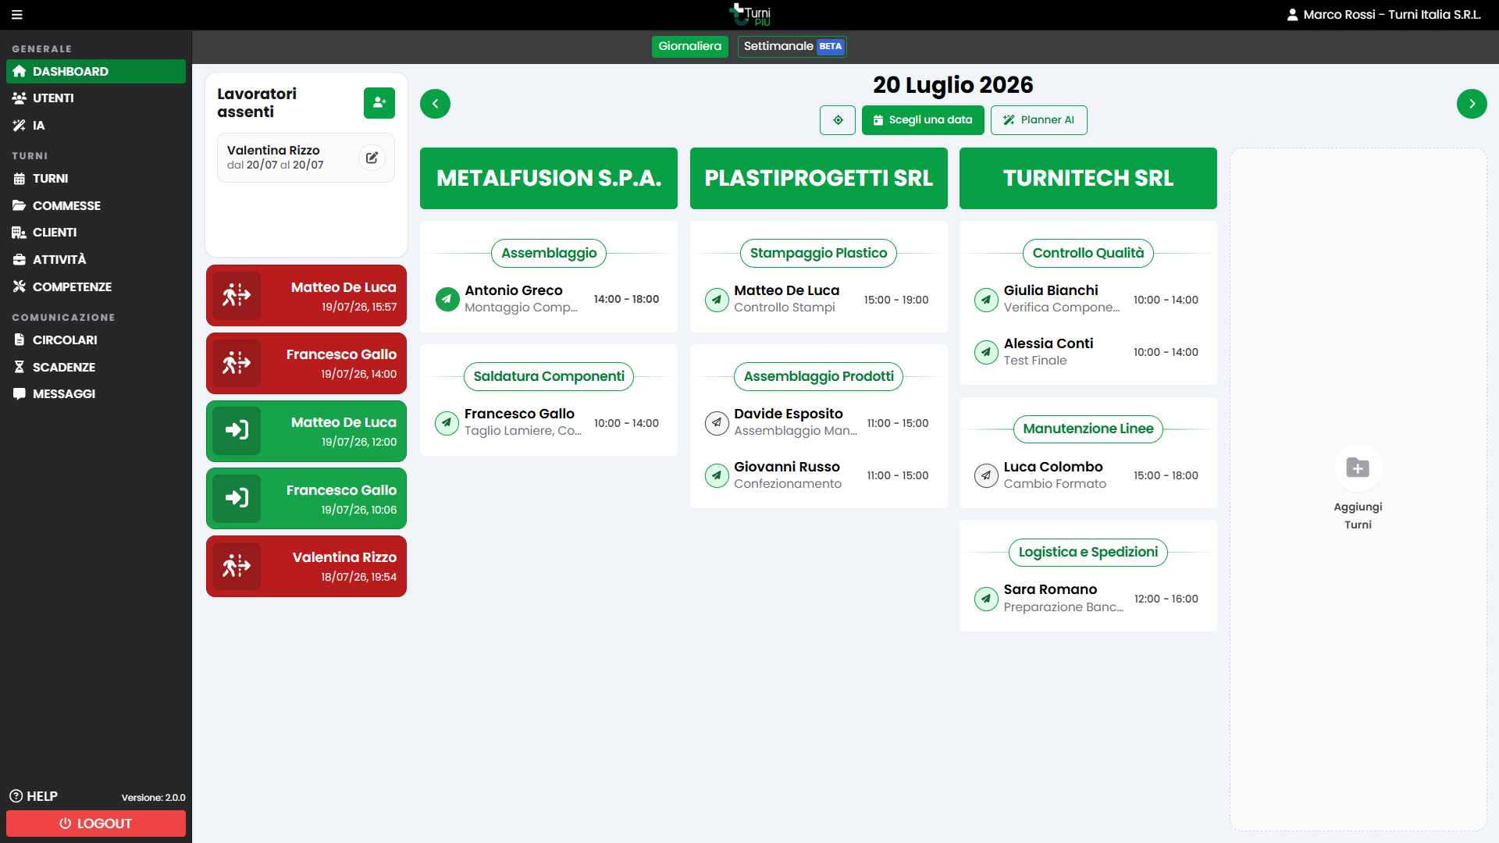Open the Planner AI button
The width and height of the screenshot is (1499, 843).
pyautogui.click(x=1038, y=120)
